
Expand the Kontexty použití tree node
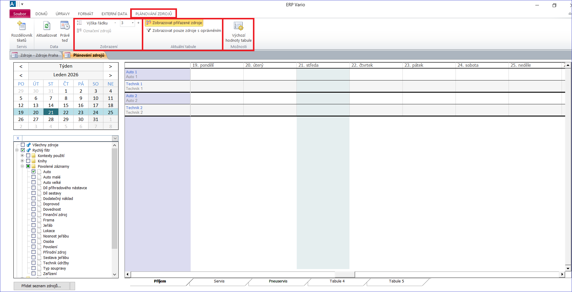tap(22, 156)
